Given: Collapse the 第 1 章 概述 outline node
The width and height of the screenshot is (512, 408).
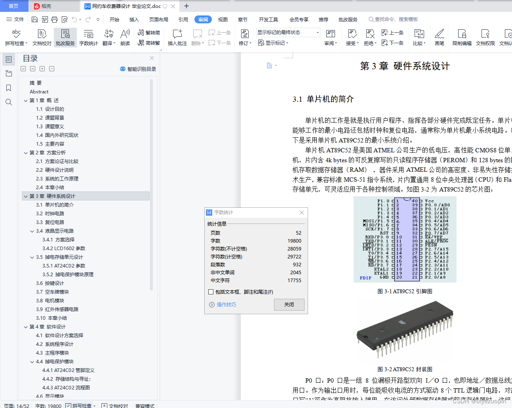Looking at the screenshot, I should (26, 101).
